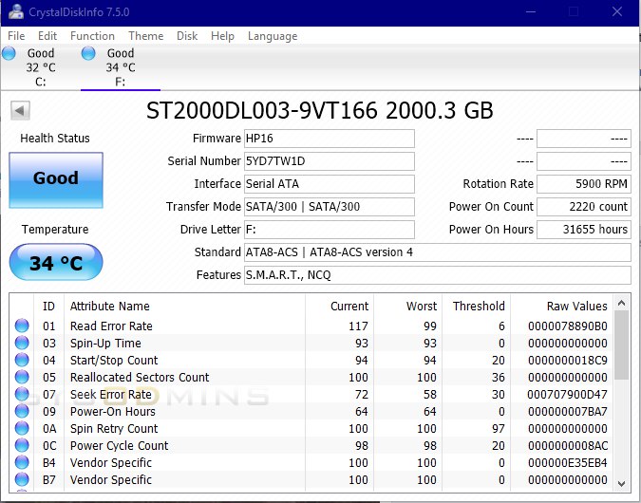Click the Power On Hours value 31655 hours
The image size is (641, 503).
tap(584, 230)
